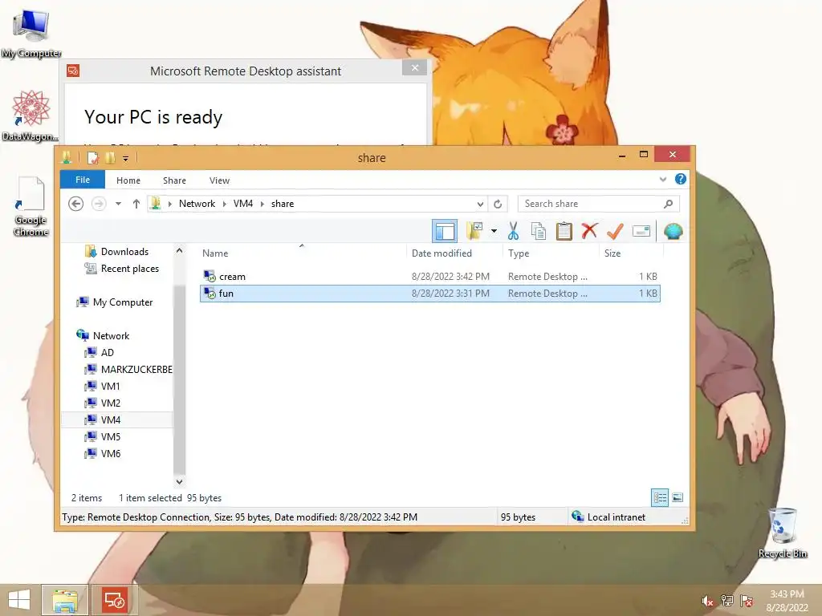Open the File ribbon tab
The width and height of the screenshot is (822, 616).
click(83, 180)
